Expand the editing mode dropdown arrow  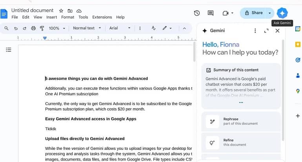click(x=171, y=28)
